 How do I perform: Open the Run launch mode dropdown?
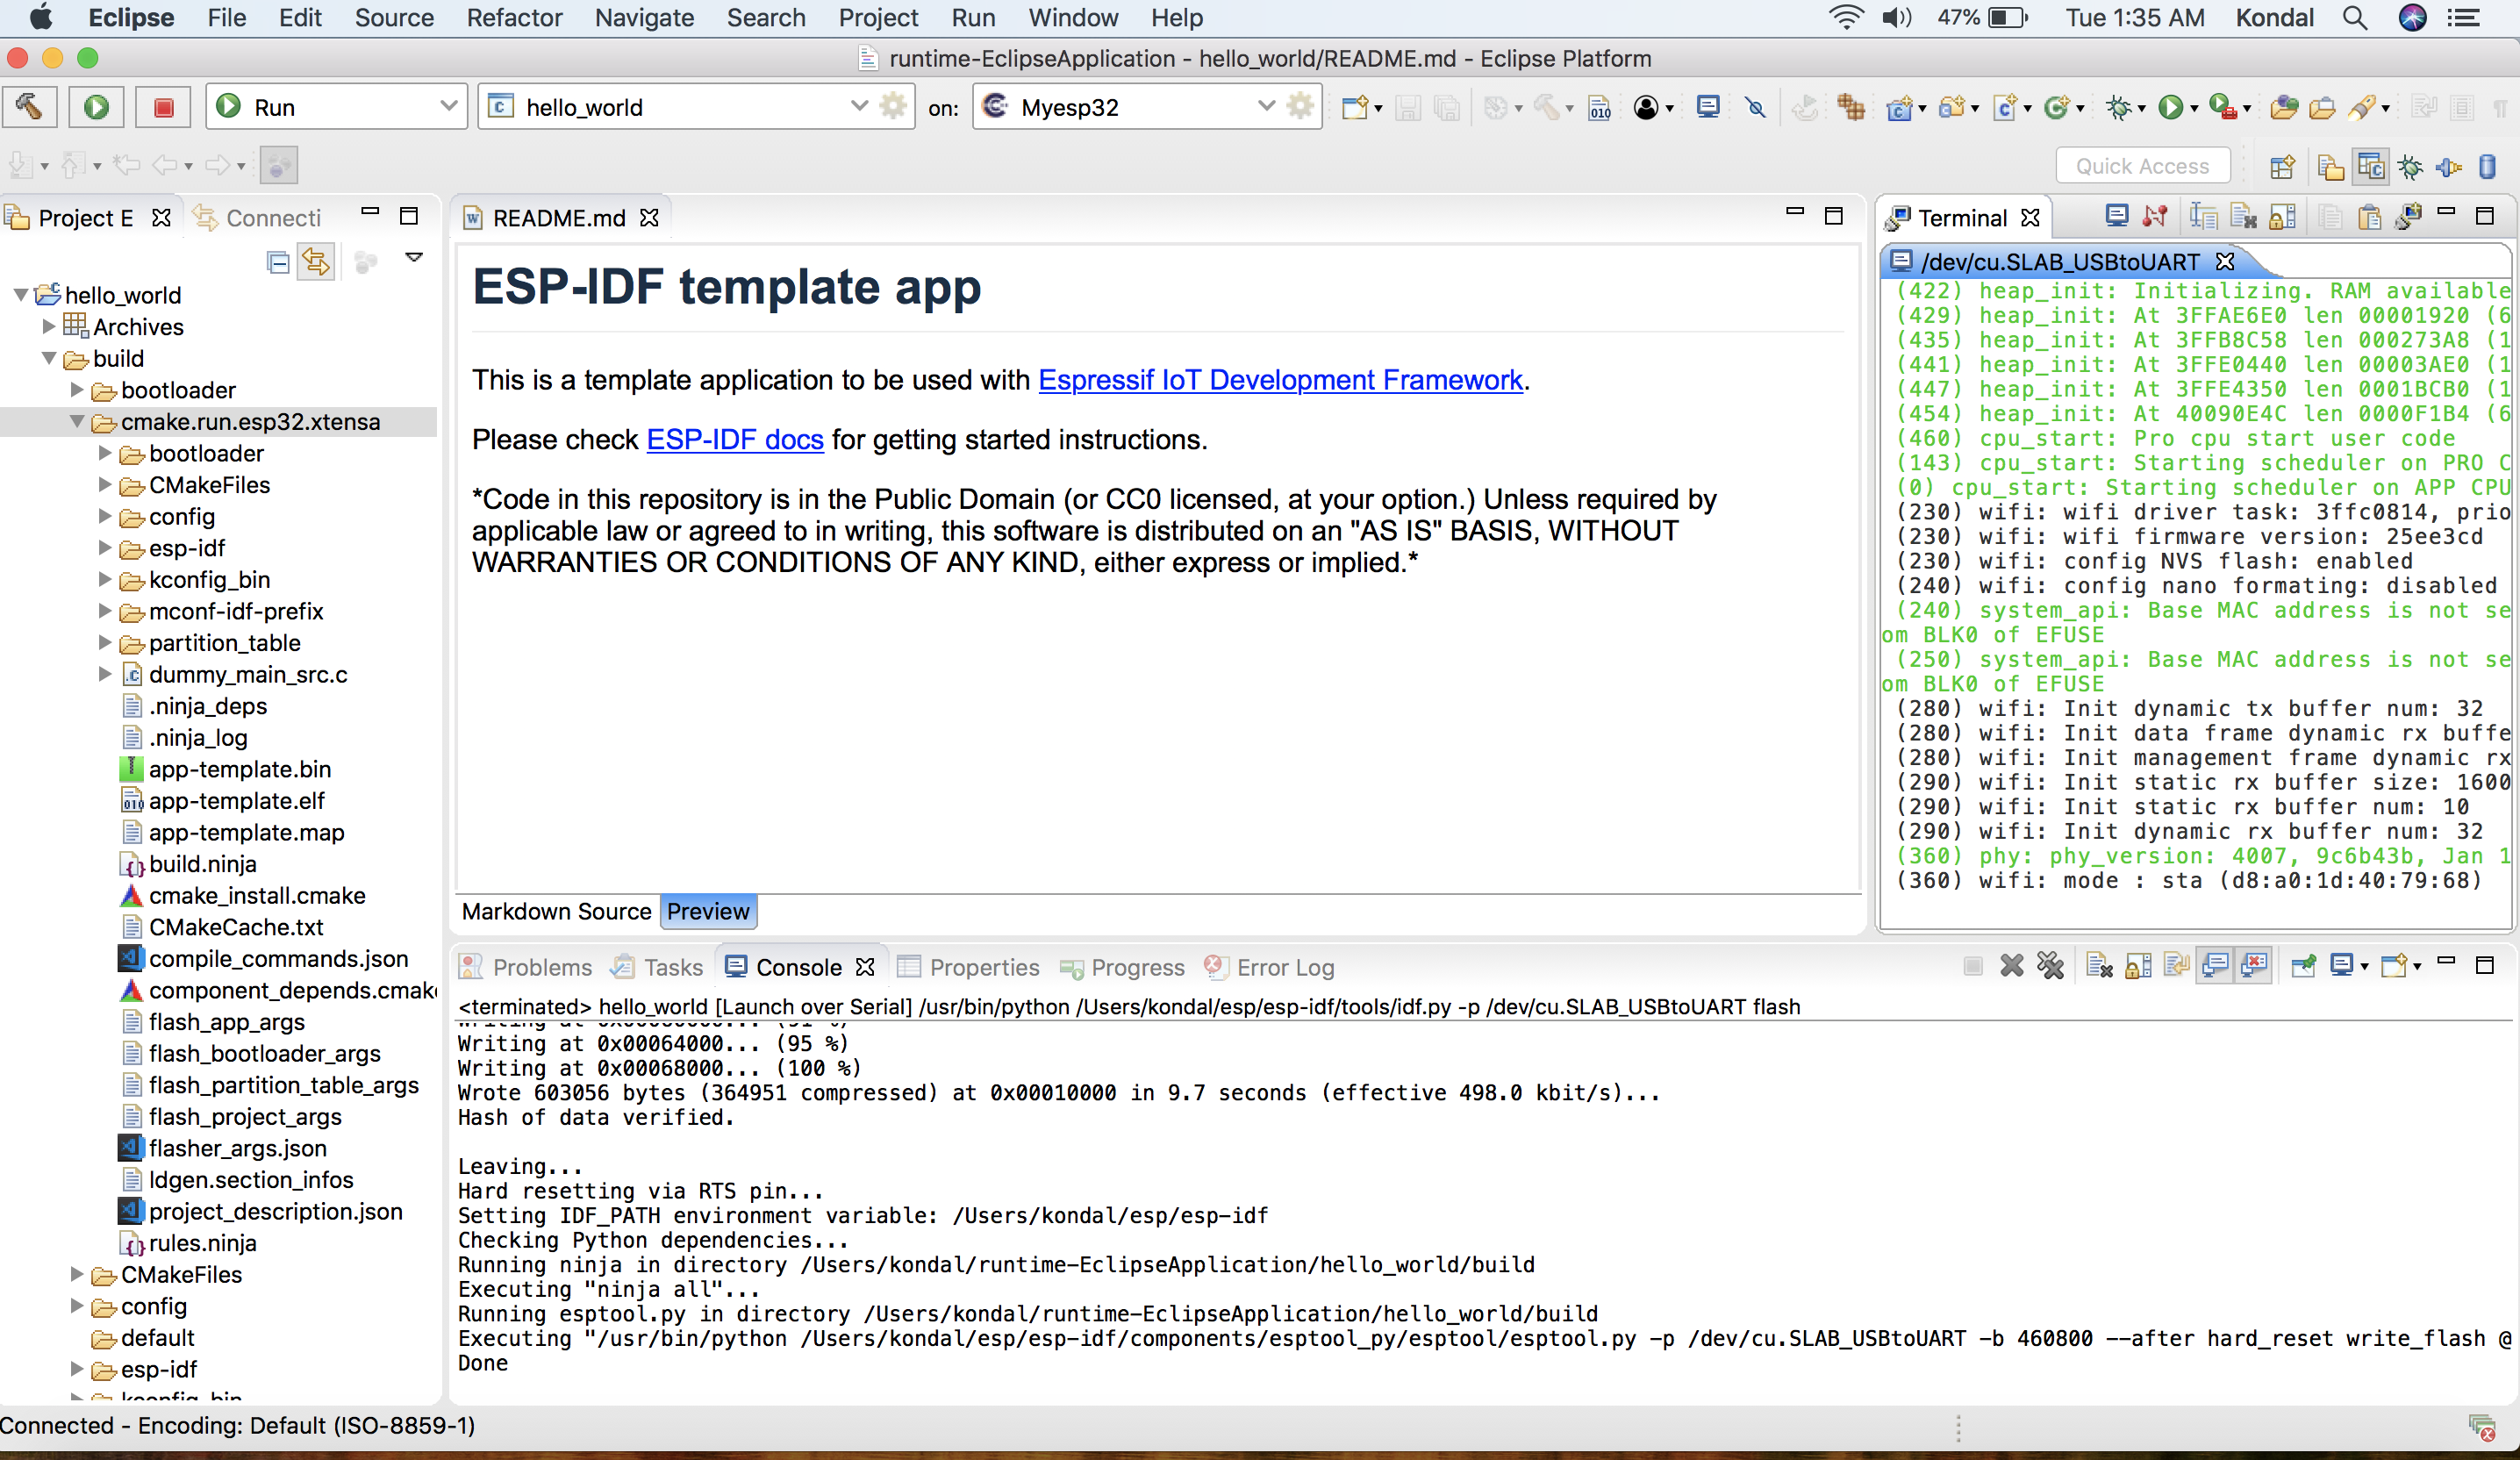(x=448, y=107)
